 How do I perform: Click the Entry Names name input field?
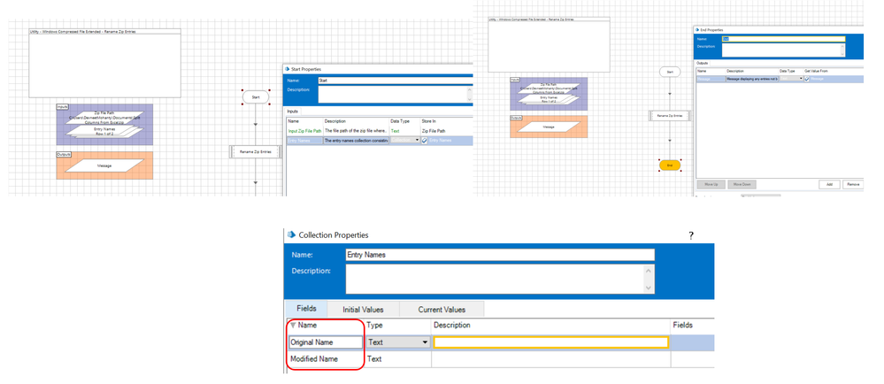click(x=499, y=255)
